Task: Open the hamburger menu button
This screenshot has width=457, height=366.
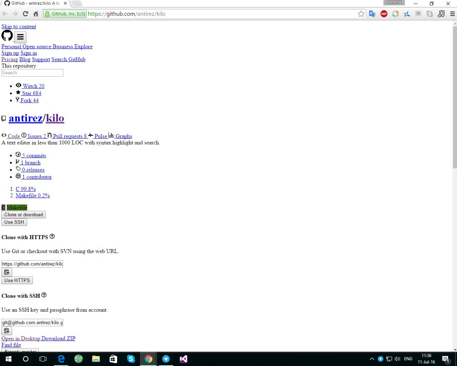Action: pos(20,37)
